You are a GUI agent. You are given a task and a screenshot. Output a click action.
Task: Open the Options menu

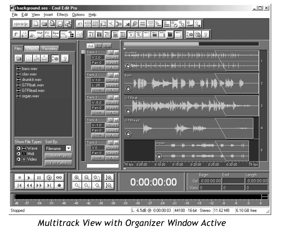click(78, 15)
